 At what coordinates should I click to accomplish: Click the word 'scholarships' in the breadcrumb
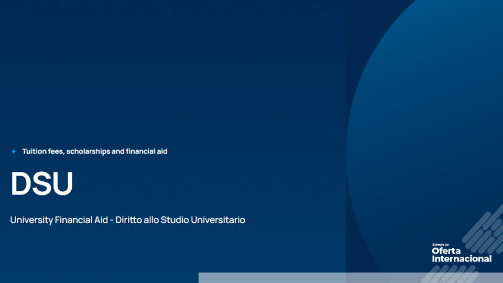coord(88,151)
